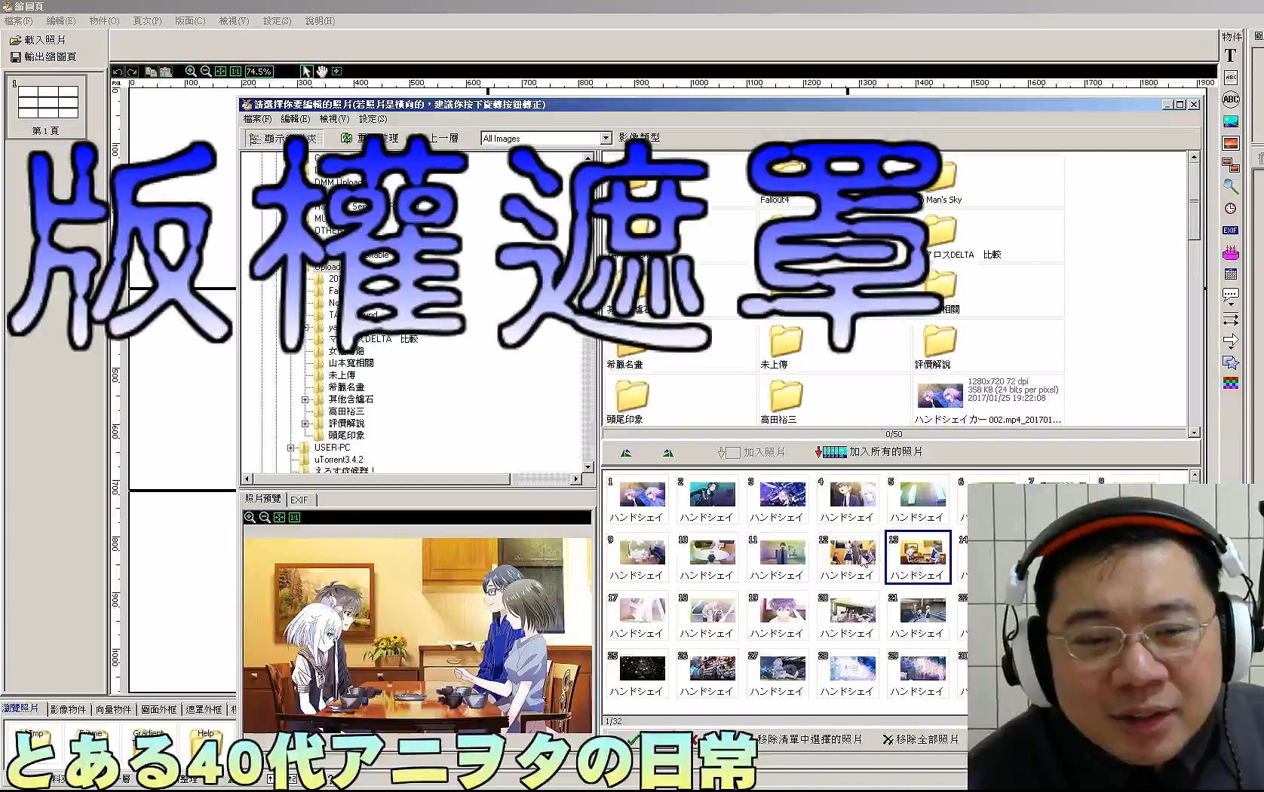Insert a landscape image object
Screen dimensions: 1264x792
point(1231,121)
